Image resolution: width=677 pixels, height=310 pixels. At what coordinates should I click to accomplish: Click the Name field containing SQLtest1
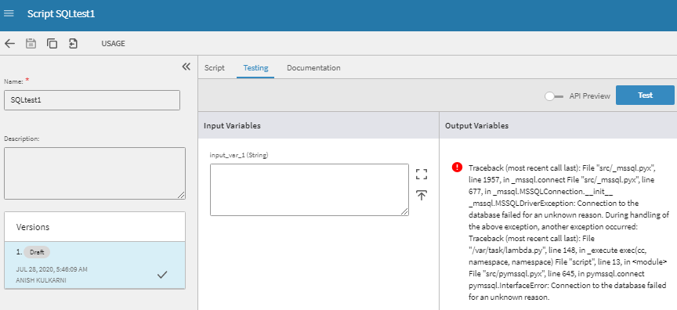point(92,100)
